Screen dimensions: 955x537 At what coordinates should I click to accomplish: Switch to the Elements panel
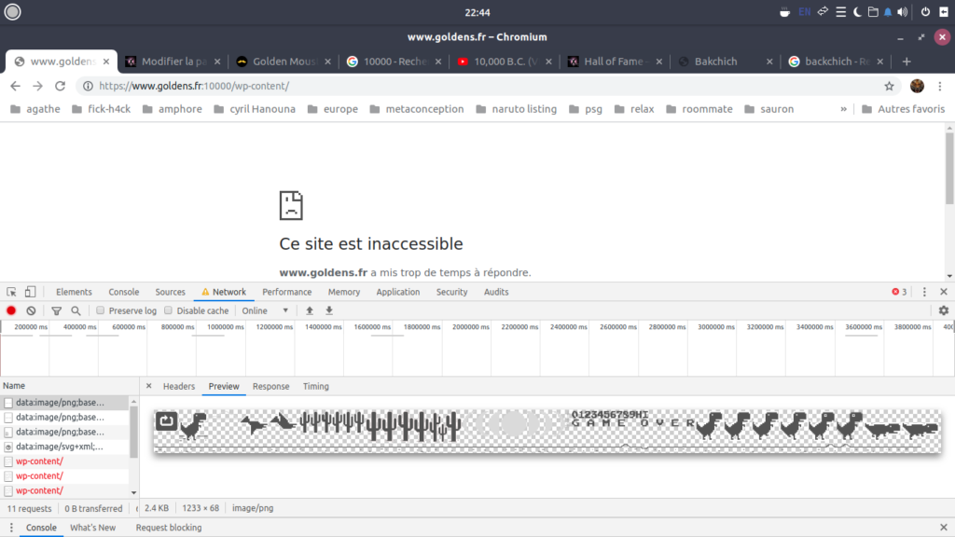pos(74,292)
